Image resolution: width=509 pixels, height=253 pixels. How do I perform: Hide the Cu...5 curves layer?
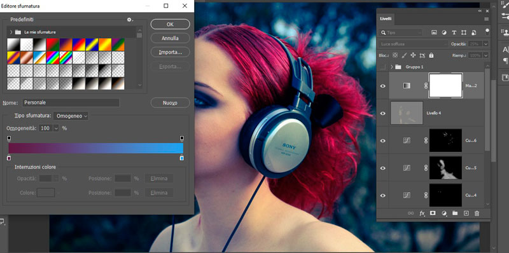click(383, 168)
